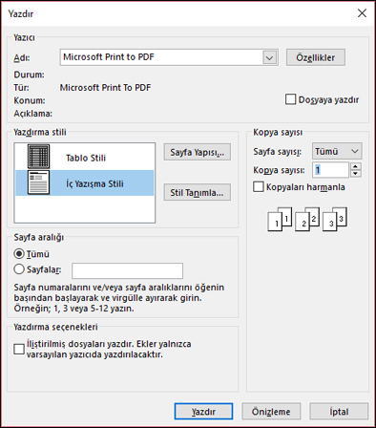Decrease Kopya sayısı with down arrow

point(356,174)
